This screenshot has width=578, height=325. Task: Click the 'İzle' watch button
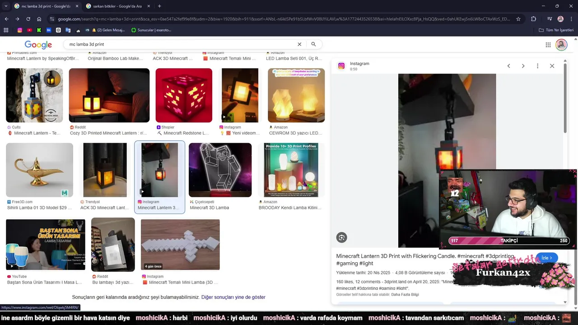(x=547, y=258)
